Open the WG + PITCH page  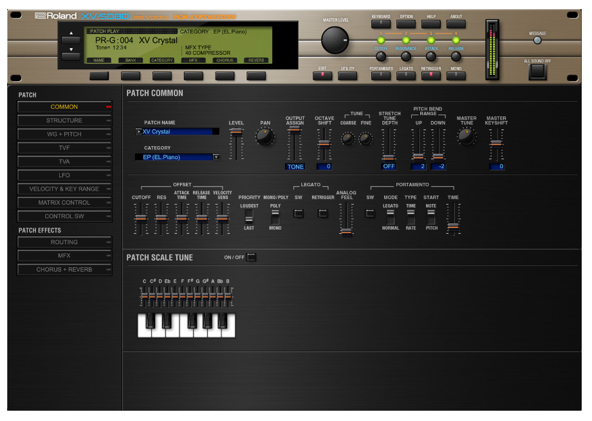click(64, 134)
